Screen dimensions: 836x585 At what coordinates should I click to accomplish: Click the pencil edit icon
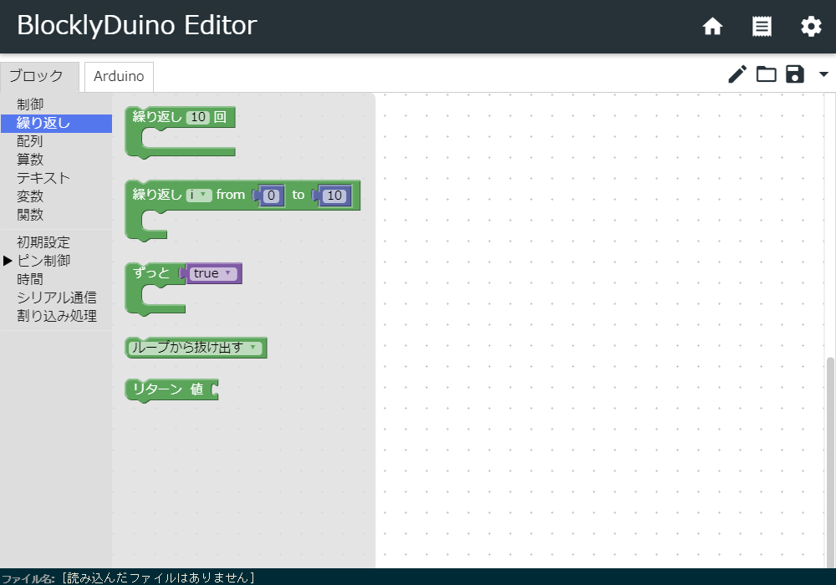737,74
